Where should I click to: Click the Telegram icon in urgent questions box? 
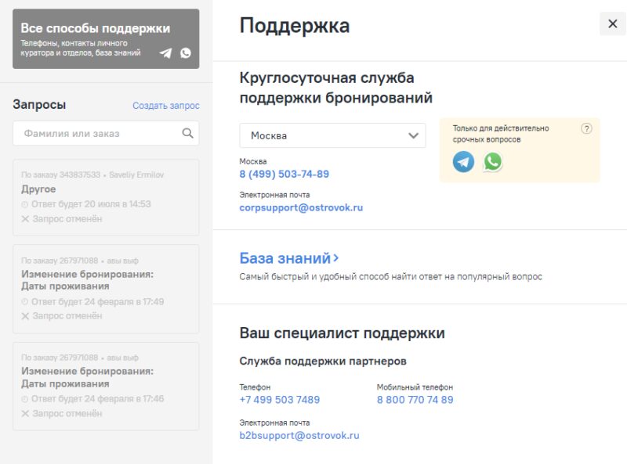tap(463, 162)
